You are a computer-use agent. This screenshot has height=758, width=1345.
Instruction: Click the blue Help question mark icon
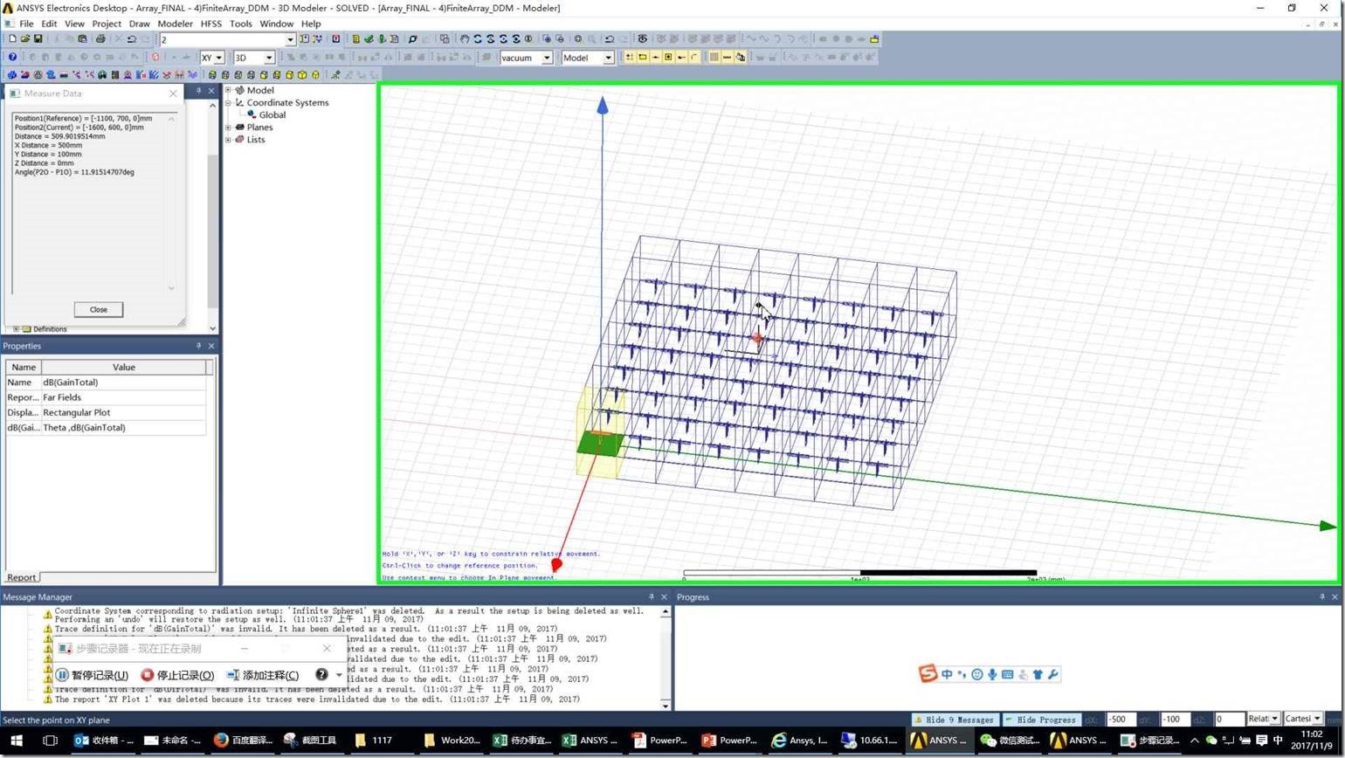pos(12,58)
